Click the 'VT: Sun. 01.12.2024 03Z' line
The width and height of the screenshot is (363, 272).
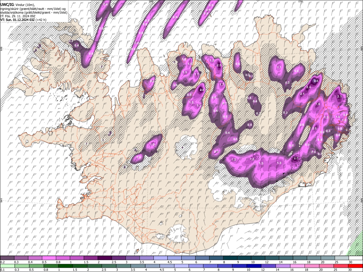(x=18, y=20)
